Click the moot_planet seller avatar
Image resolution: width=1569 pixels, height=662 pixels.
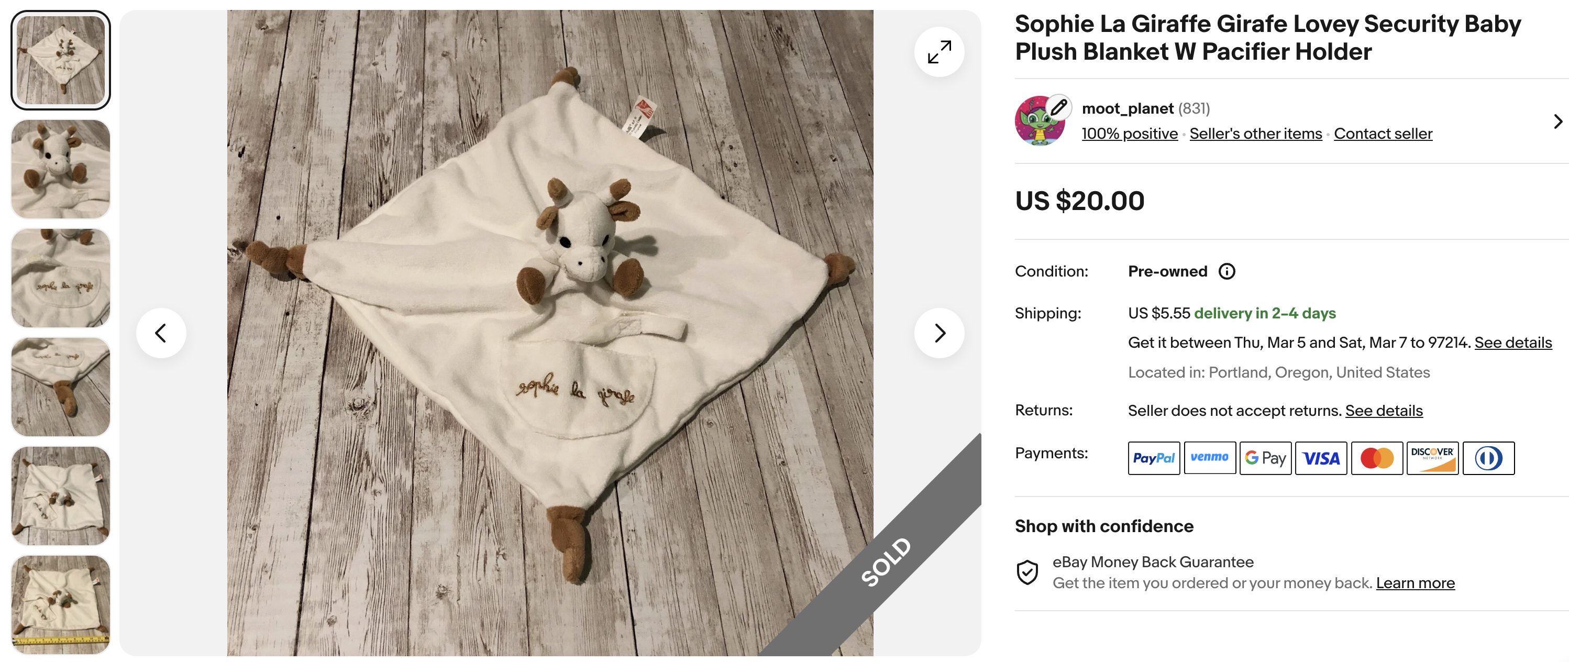click(x=1040, y=120)
